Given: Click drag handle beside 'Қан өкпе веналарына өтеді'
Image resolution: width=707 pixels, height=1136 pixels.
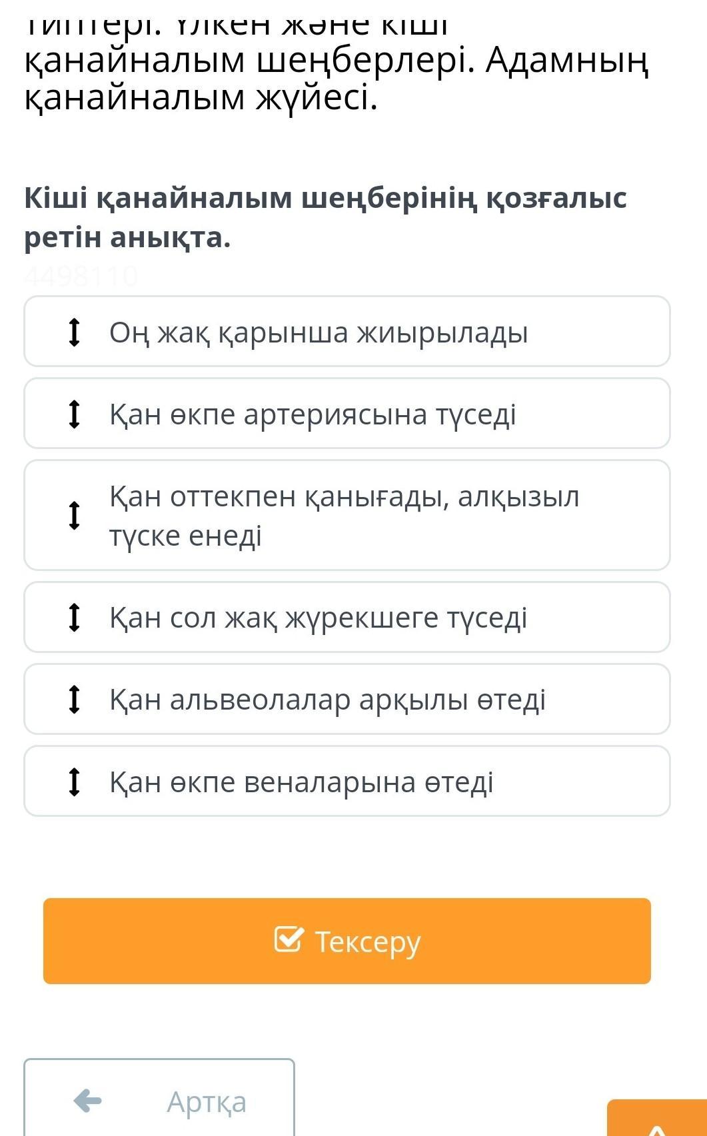Looking at the screenshot, I should pos(75,781).
